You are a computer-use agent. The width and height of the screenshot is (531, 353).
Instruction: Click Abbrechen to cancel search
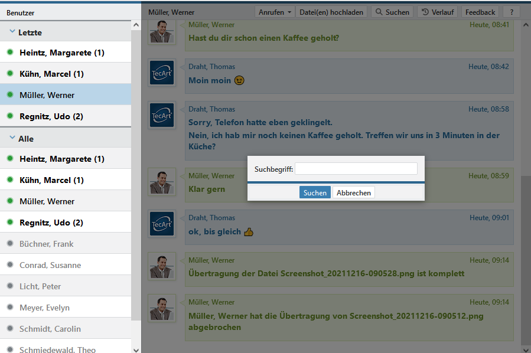[354, 192]
